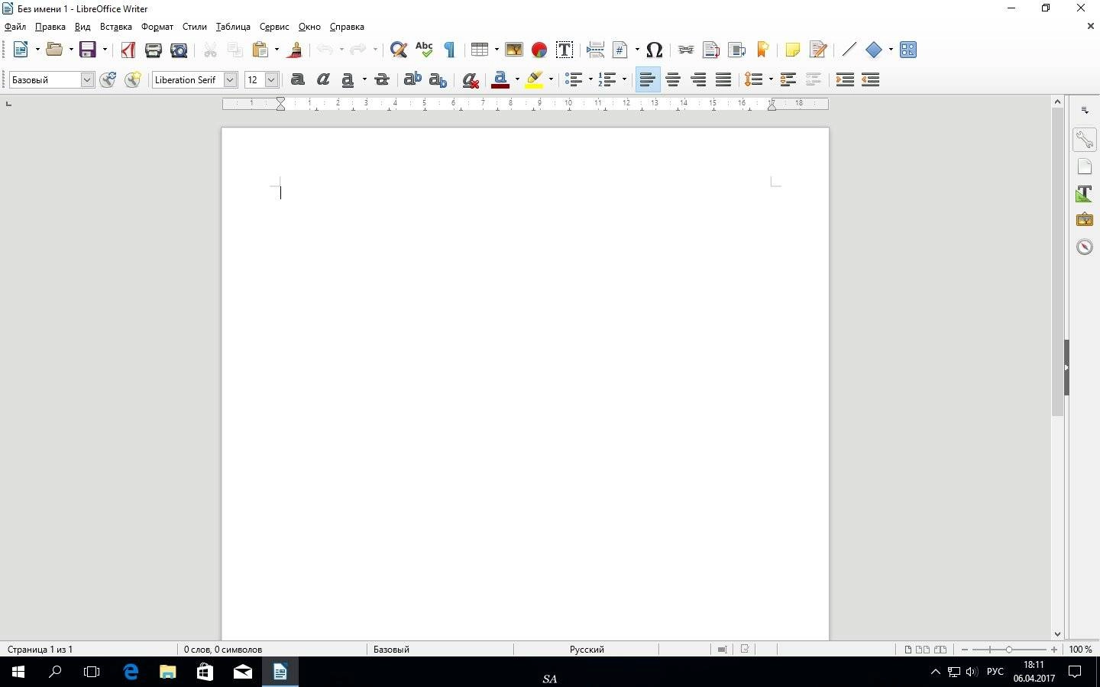Screen dimensions: 1100x687
Task: Expand the Liberation Serif font list
Action: pyautogui.click(x=231, y=79)
